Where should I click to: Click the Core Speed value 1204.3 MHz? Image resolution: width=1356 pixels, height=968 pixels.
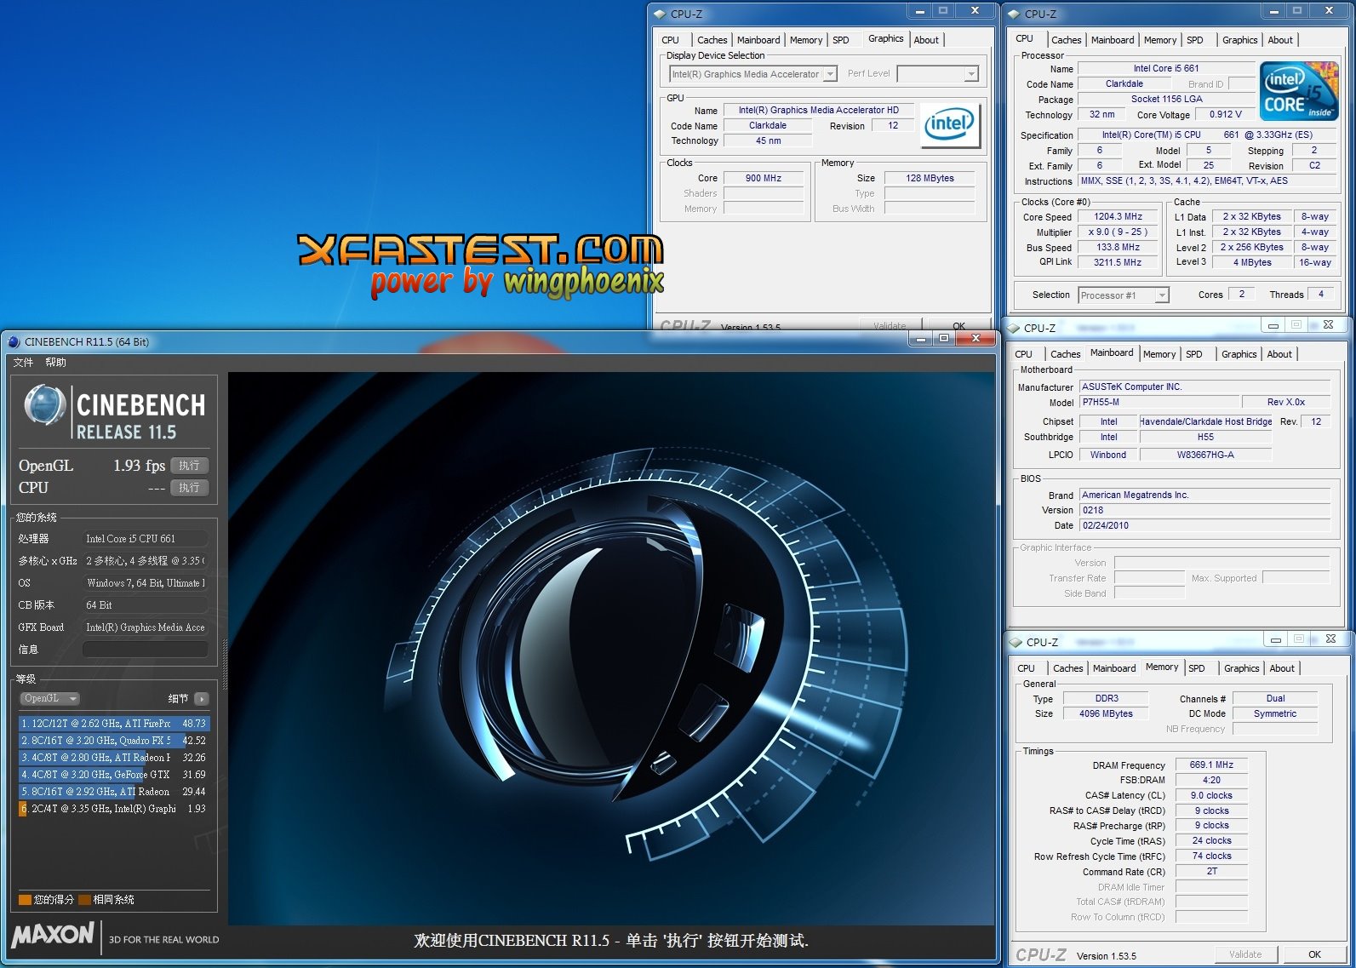[1118, 217]
